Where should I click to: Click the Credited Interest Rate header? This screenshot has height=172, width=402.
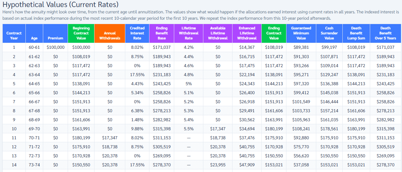pyautogui.click(x=137, y=33)
